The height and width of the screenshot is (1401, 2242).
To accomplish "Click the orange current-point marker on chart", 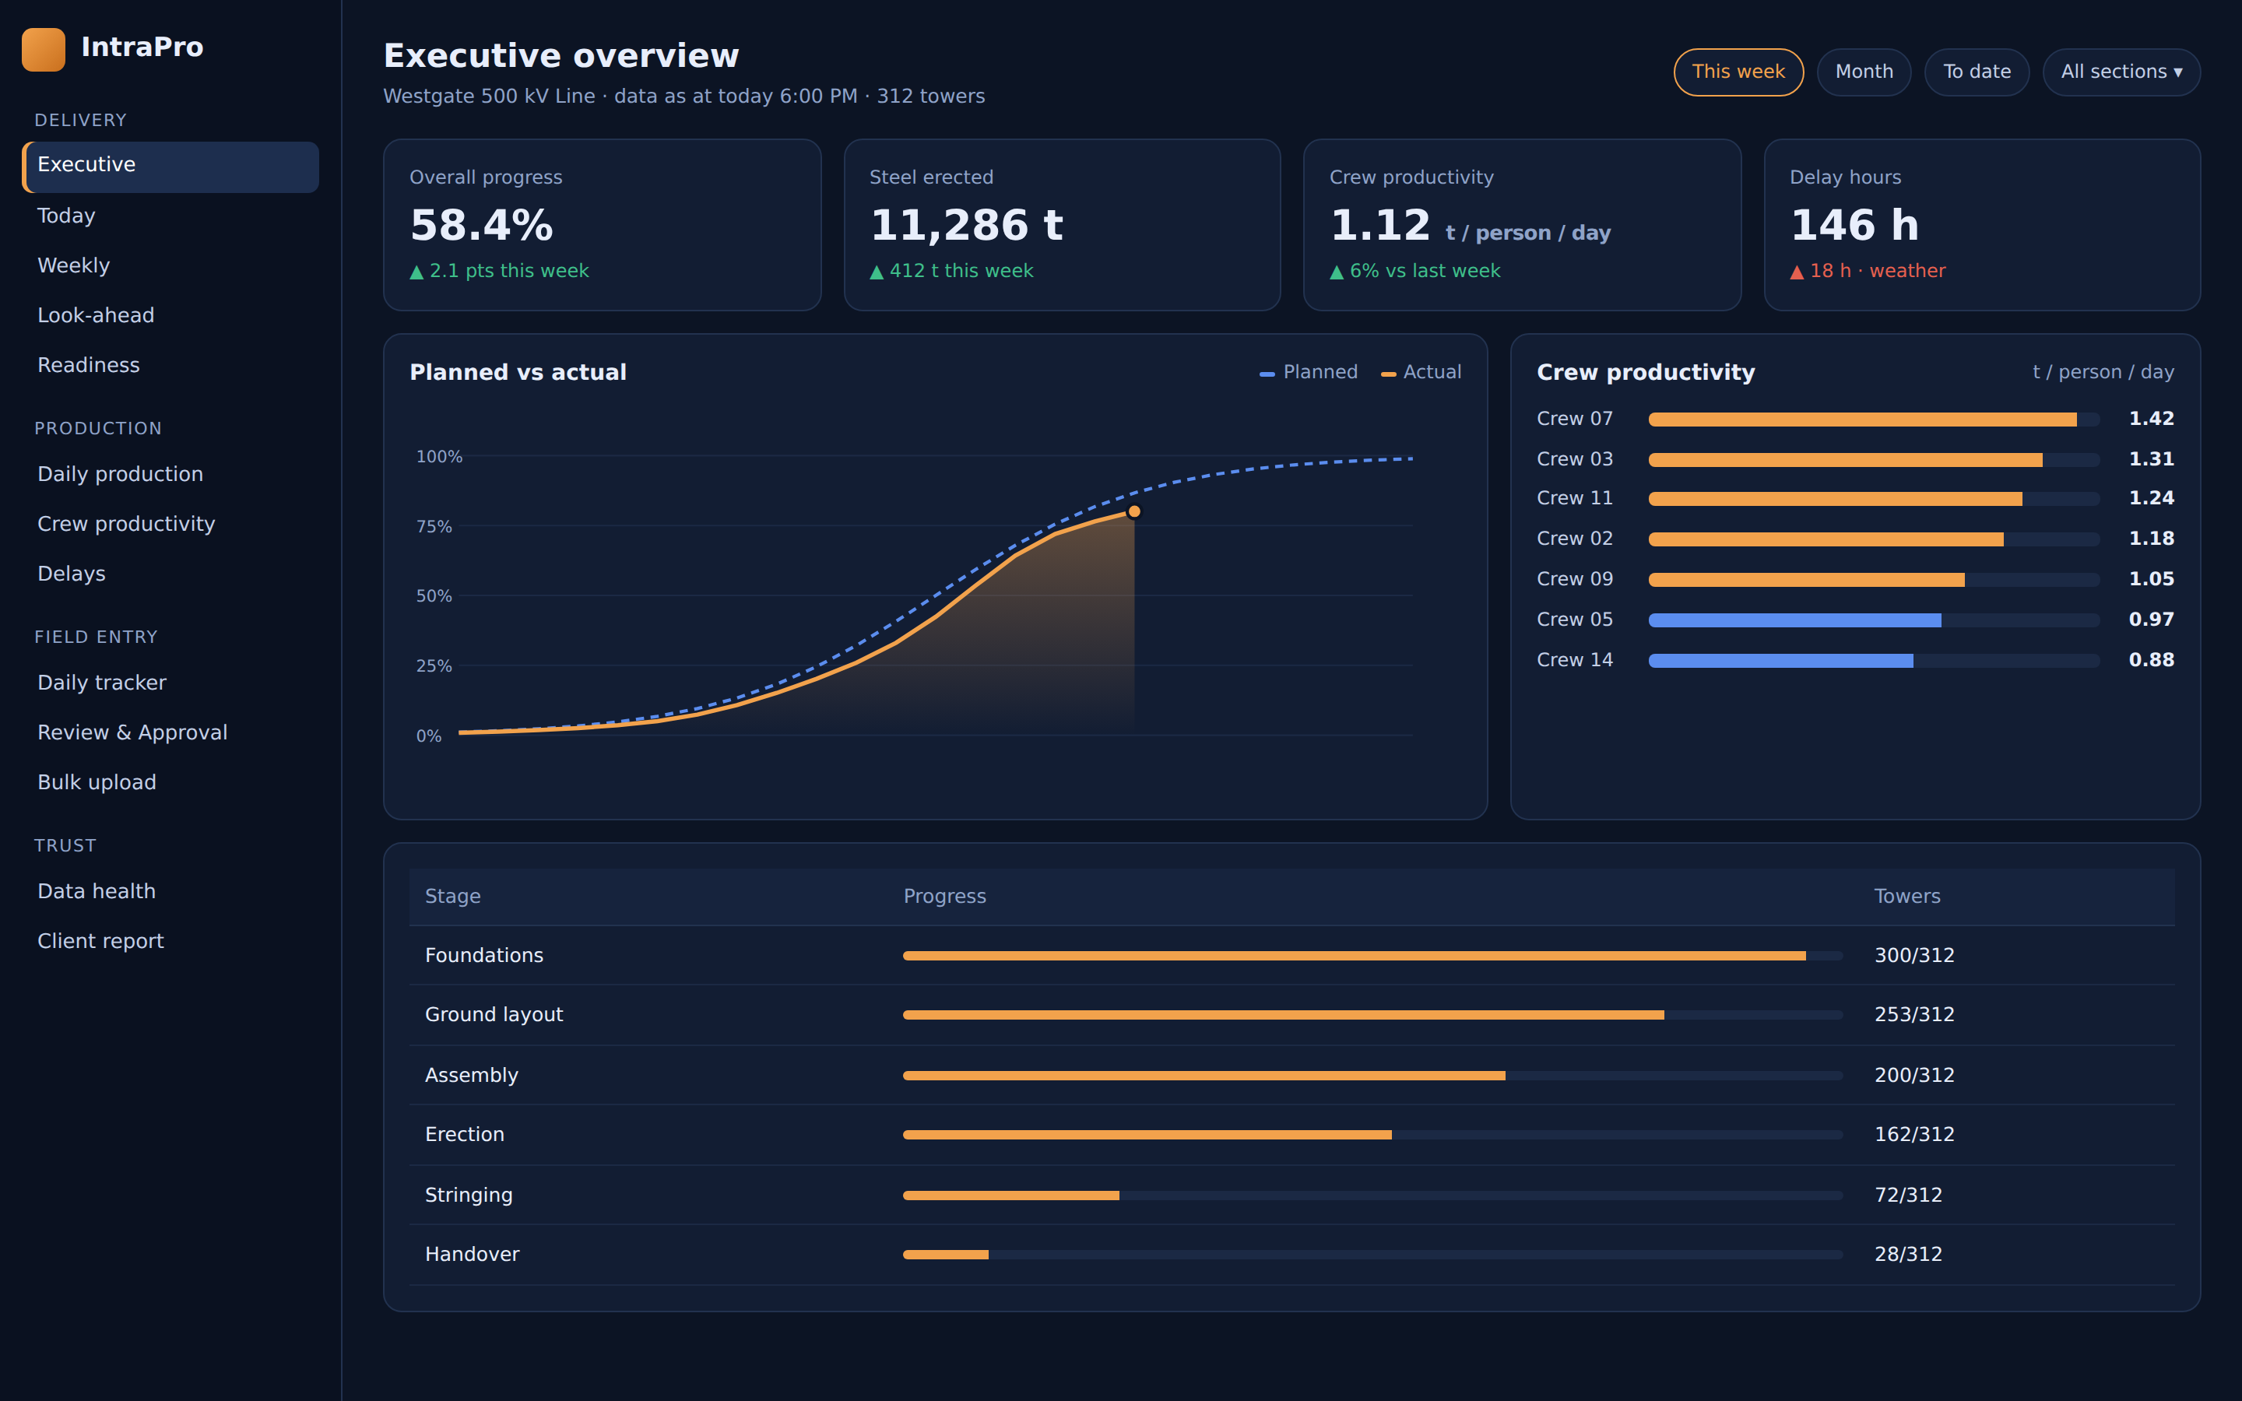I will pyautogui.click(x=1134, y=511).
